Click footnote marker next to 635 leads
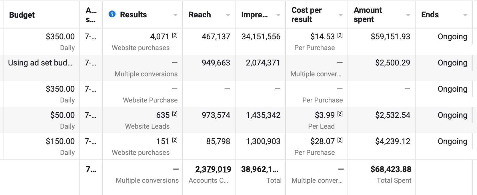Viewport: 477px width, 195px height. [175, 114]
